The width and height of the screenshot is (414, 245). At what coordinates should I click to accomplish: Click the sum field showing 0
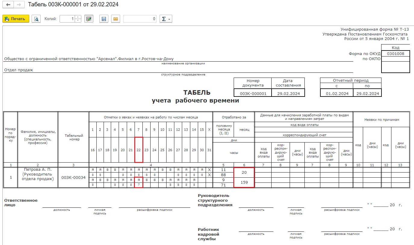click(140, 19)
